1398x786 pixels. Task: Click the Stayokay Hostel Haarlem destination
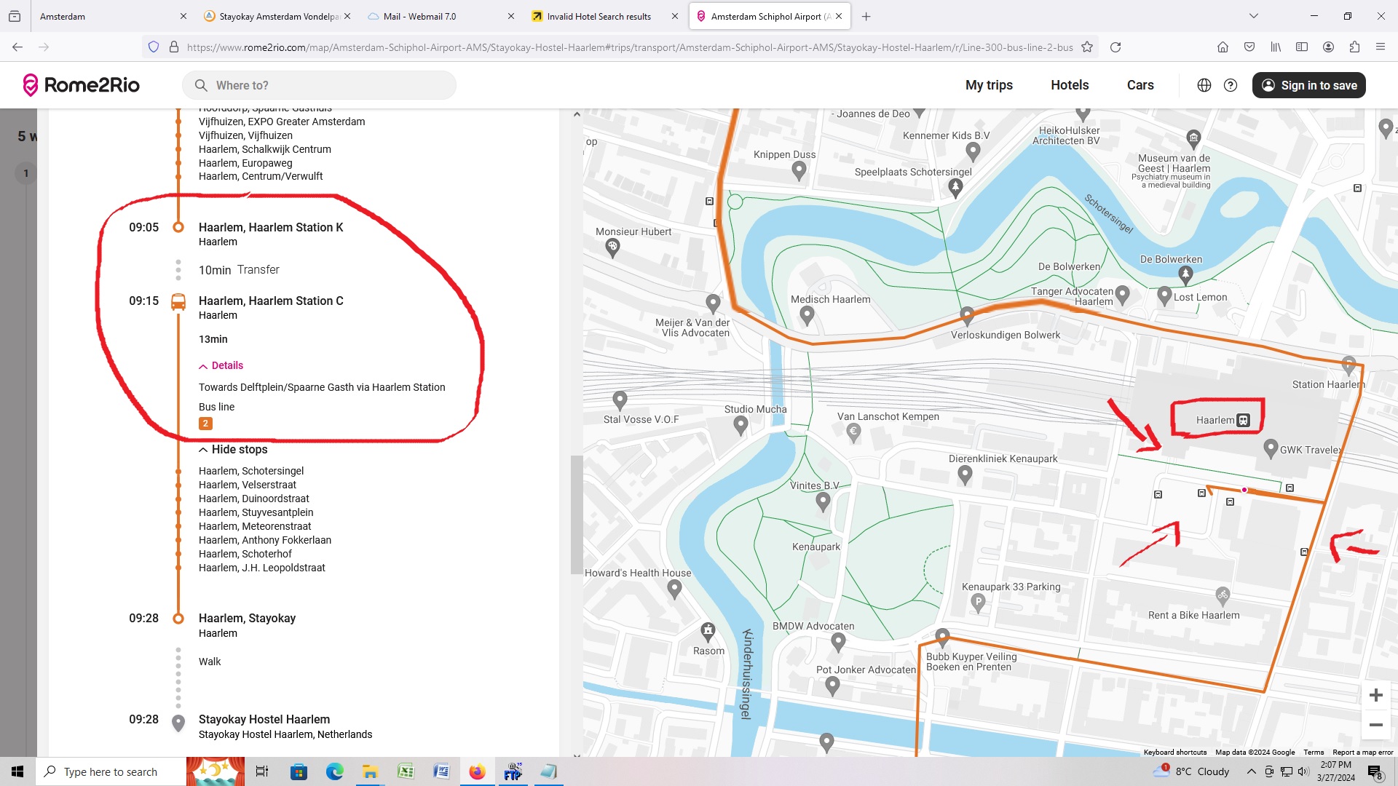point(264,719)
